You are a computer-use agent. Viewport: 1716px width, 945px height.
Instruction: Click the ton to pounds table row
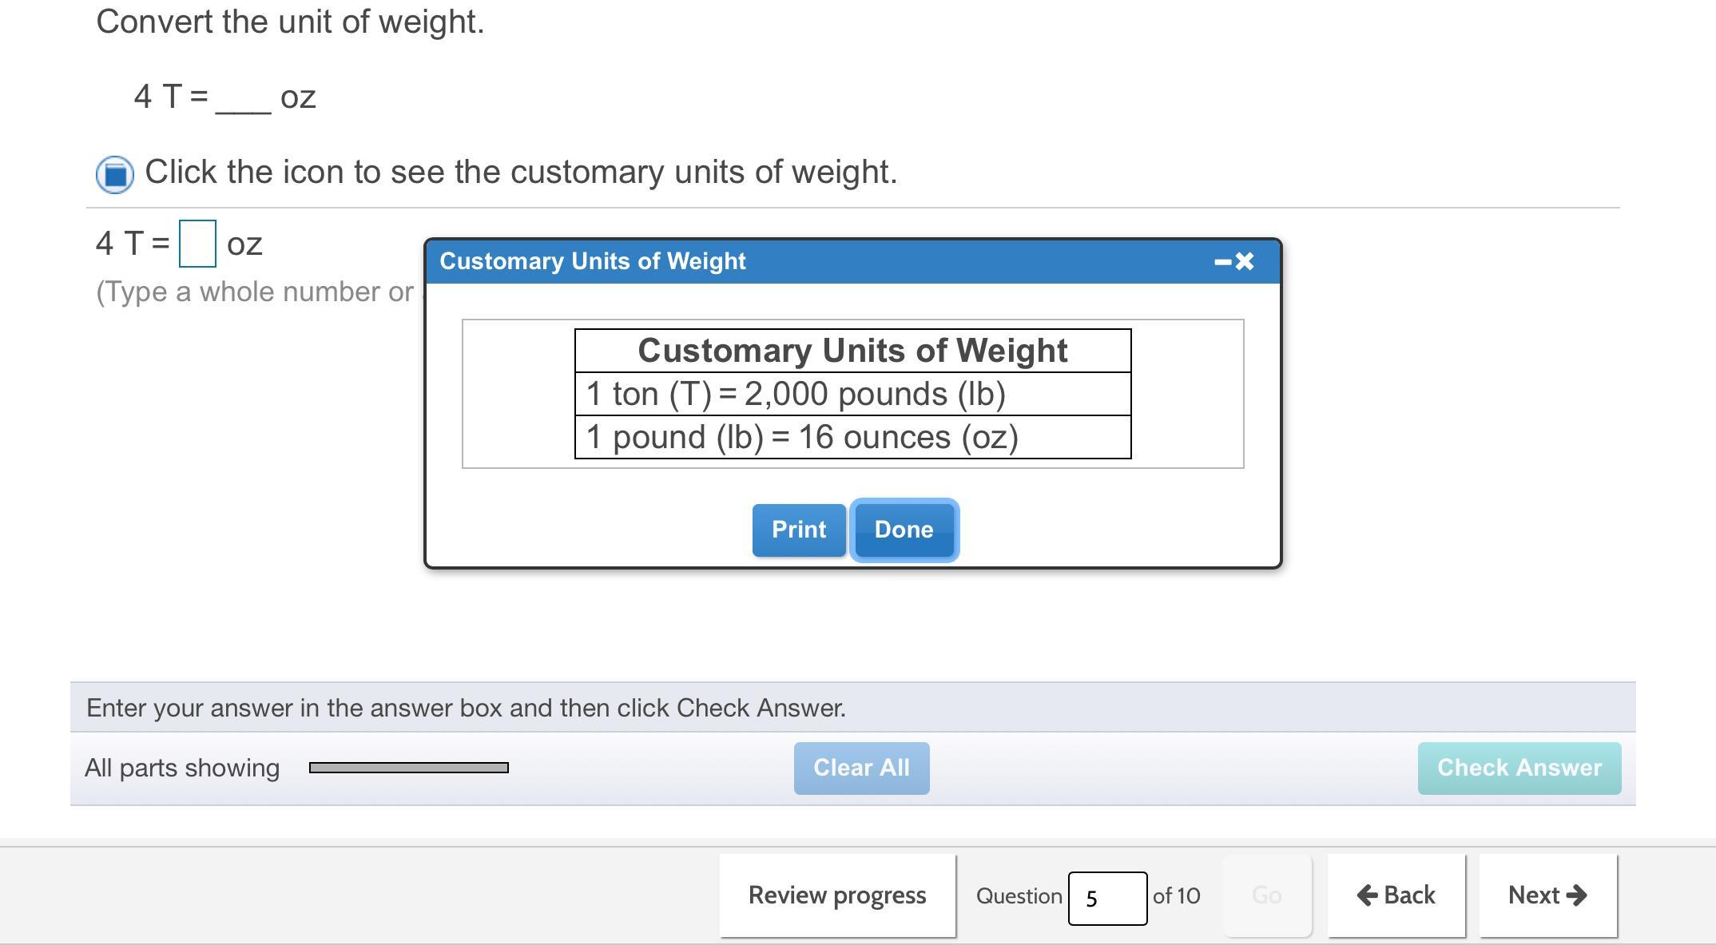point(852,394)
